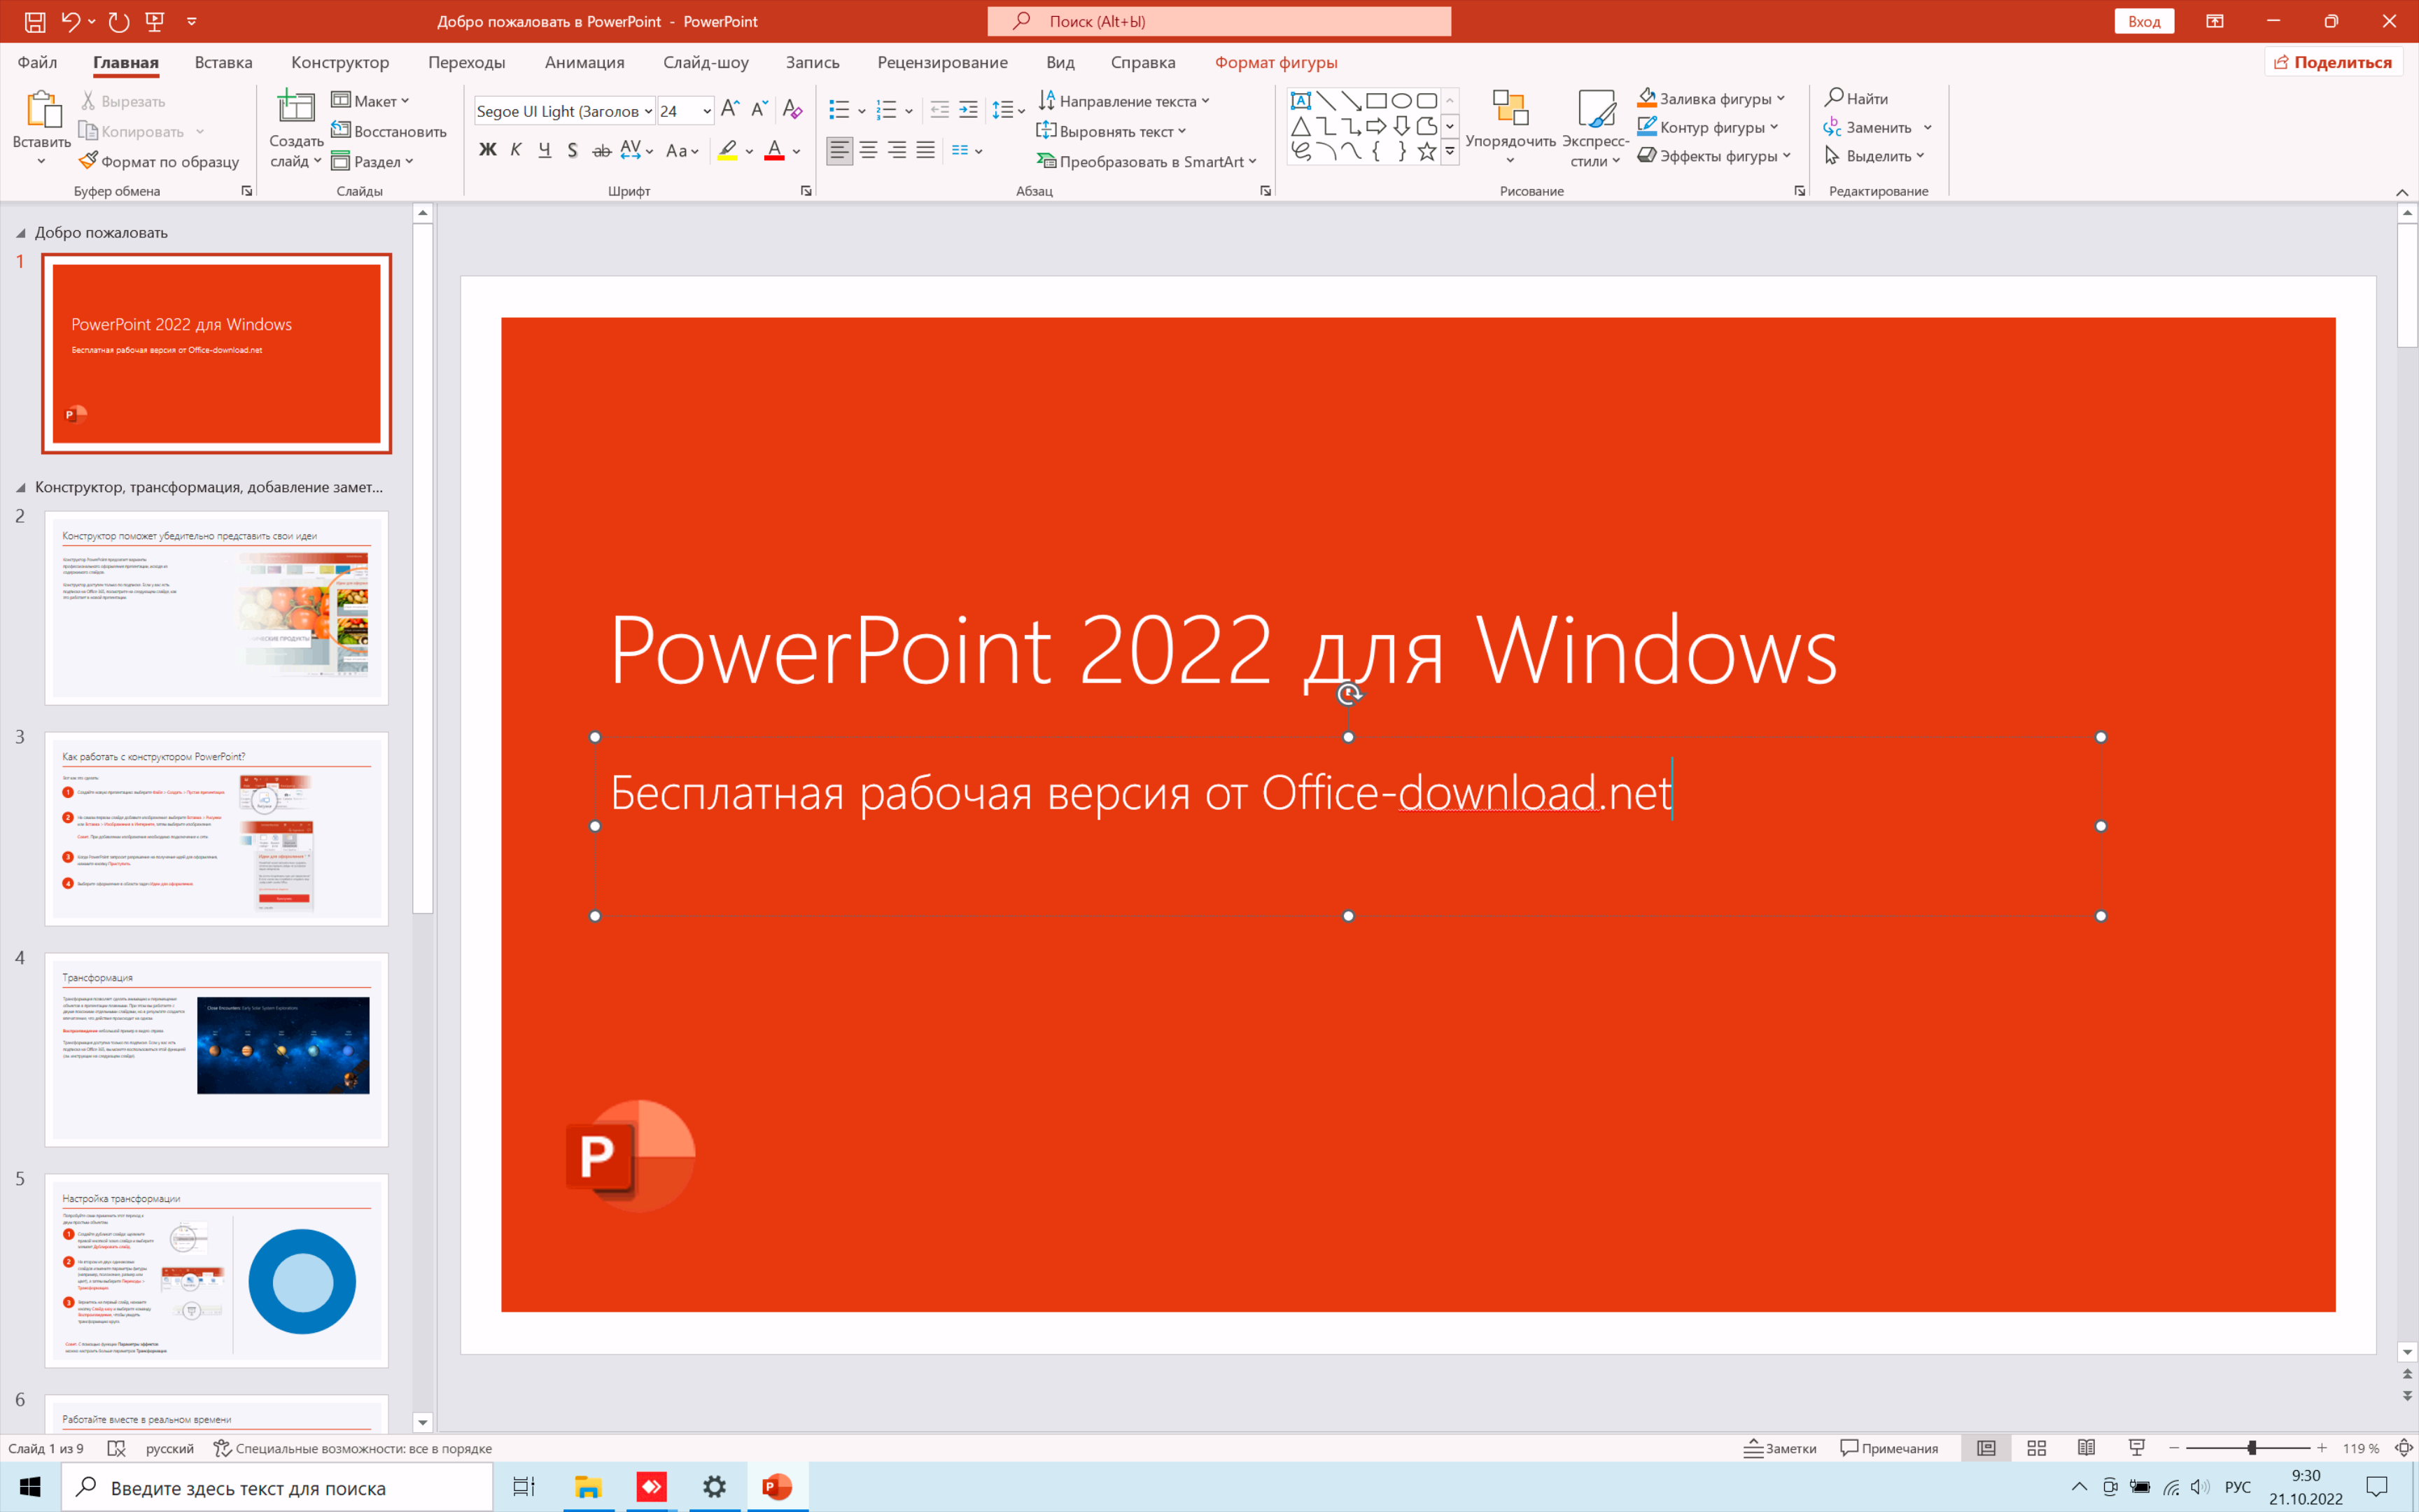Justify text alignment
Viewport: 2419px width, 1512px height.
[x=925, y=150]
